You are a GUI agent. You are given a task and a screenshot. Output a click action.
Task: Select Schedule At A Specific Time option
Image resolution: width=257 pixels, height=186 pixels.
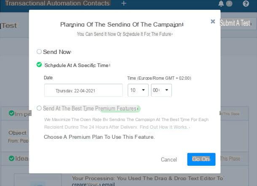[39, 65]
